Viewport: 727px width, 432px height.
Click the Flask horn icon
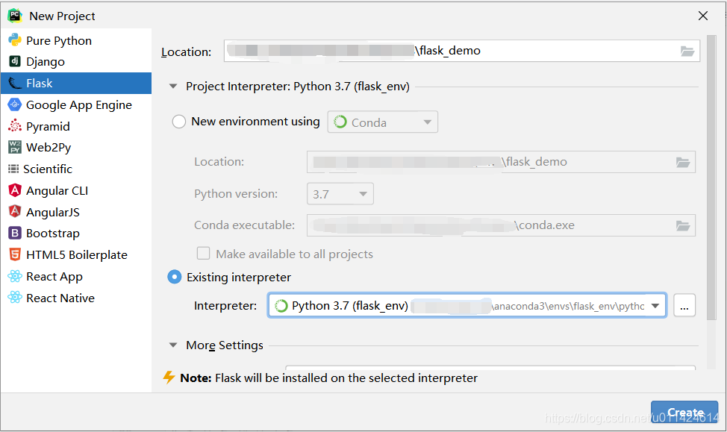tap(15, 83)
